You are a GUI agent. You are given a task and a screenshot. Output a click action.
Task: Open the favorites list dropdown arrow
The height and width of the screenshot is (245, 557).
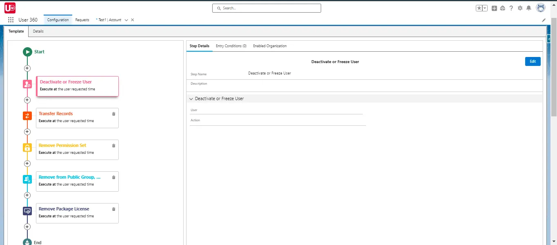tap(484, 8)
